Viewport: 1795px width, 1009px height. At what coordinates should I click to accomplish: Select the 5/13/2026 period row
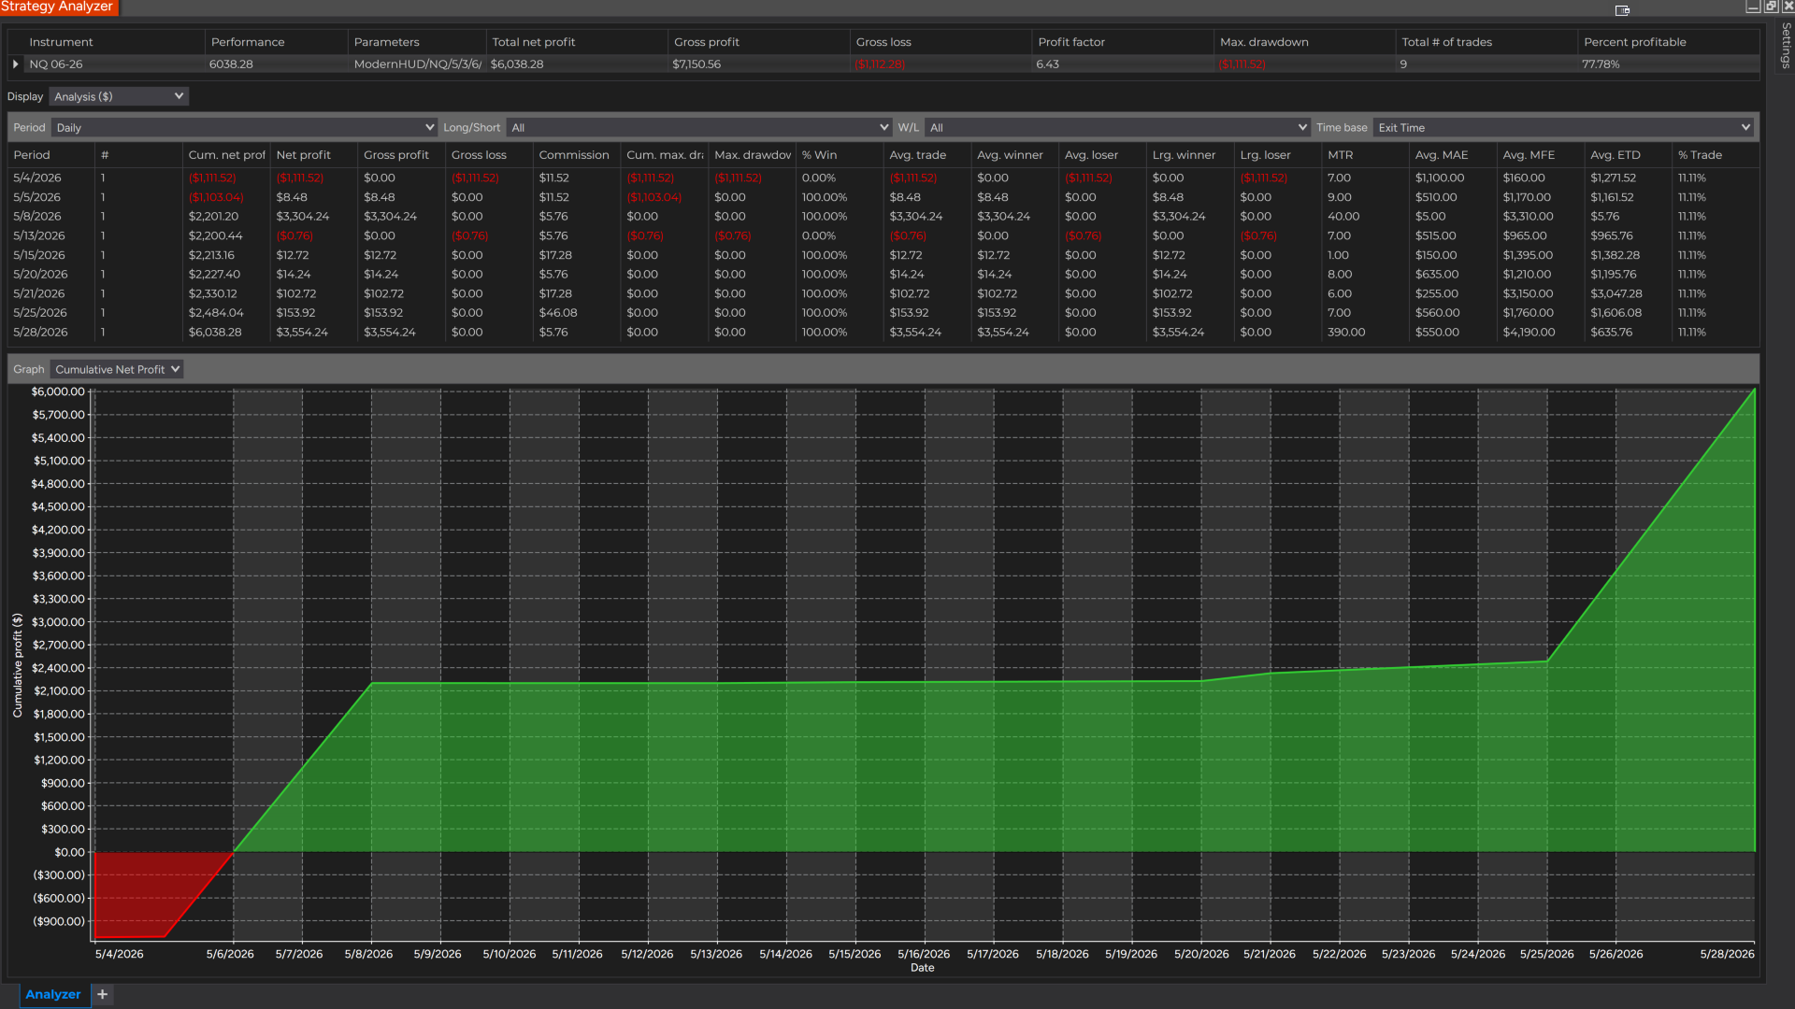(x=883, y=235)
